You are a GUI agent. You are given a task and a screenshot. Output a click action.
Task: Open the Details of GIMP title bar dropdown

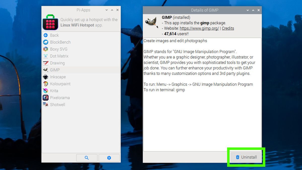click(x=248, y=10)
